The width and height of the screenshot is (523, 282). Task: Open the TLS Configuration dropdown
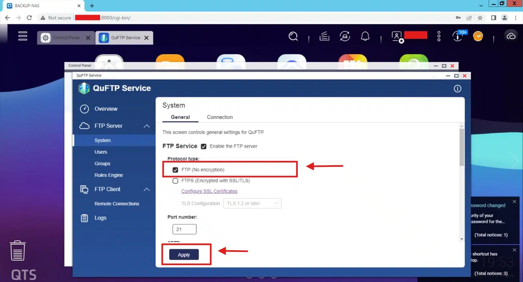(252, 203)
